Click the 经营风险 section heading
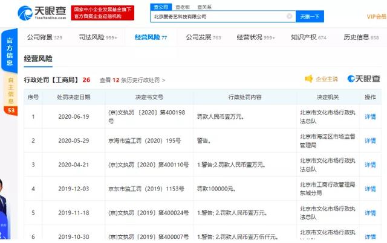Screen dimensions: 387x243 pos(38,58)
